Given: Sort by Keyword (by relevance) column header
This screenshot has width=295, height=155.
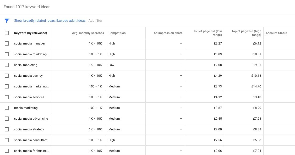Looking at the screenshot, I should [x=30, y=33].
